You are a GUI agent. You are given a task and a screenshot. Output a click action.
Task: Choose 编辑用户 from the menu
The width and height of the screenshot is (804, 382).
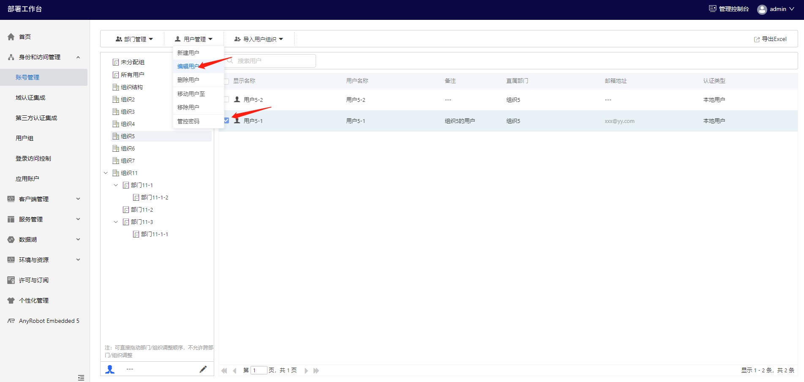point(199,66)
